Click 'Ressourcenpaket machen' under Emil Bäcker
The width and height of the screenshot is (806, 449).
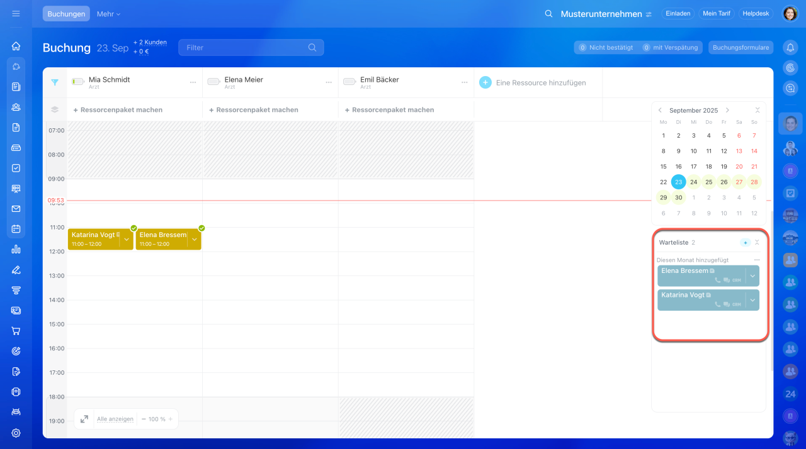pyautogui.click(x=389, y=109)
